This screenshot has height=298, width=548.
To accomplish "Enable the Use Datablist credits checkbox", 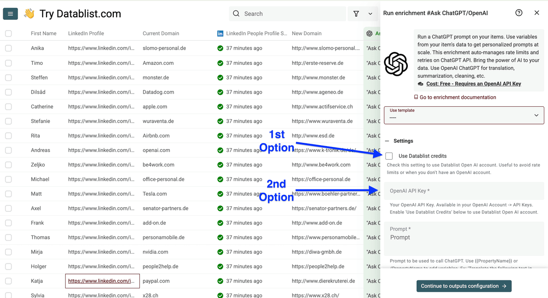I will click(x=389, y=156).
